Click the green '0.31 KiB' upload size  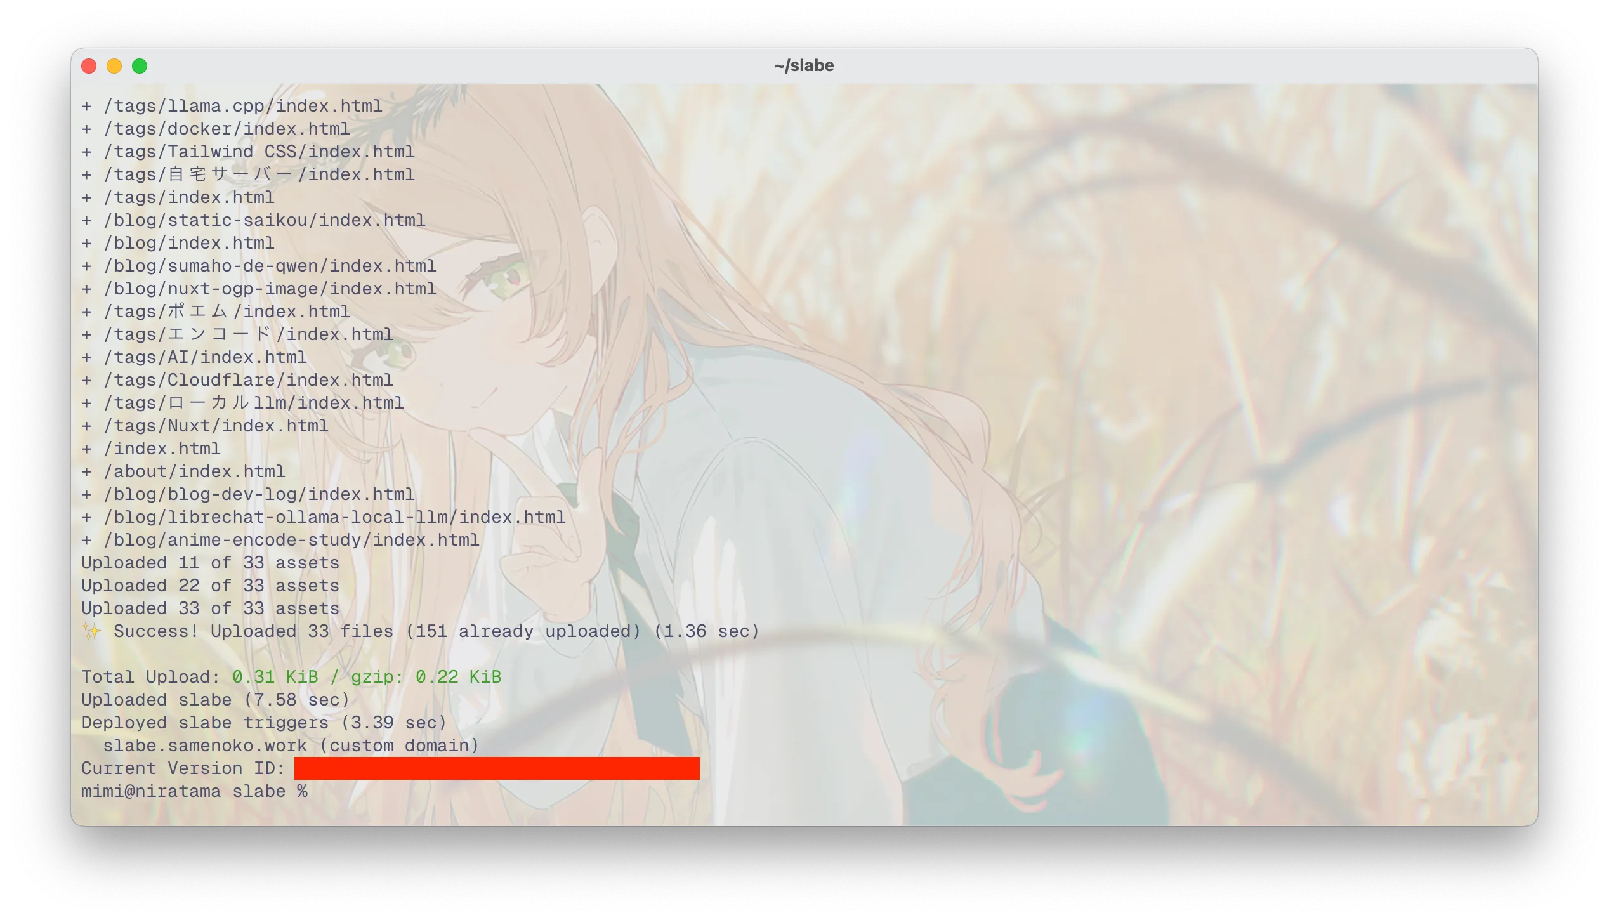click(x=275, y=677)
